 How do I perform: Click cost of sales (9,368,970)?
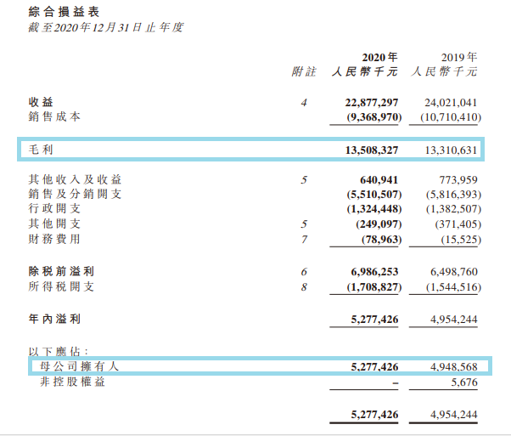[373, 117]
